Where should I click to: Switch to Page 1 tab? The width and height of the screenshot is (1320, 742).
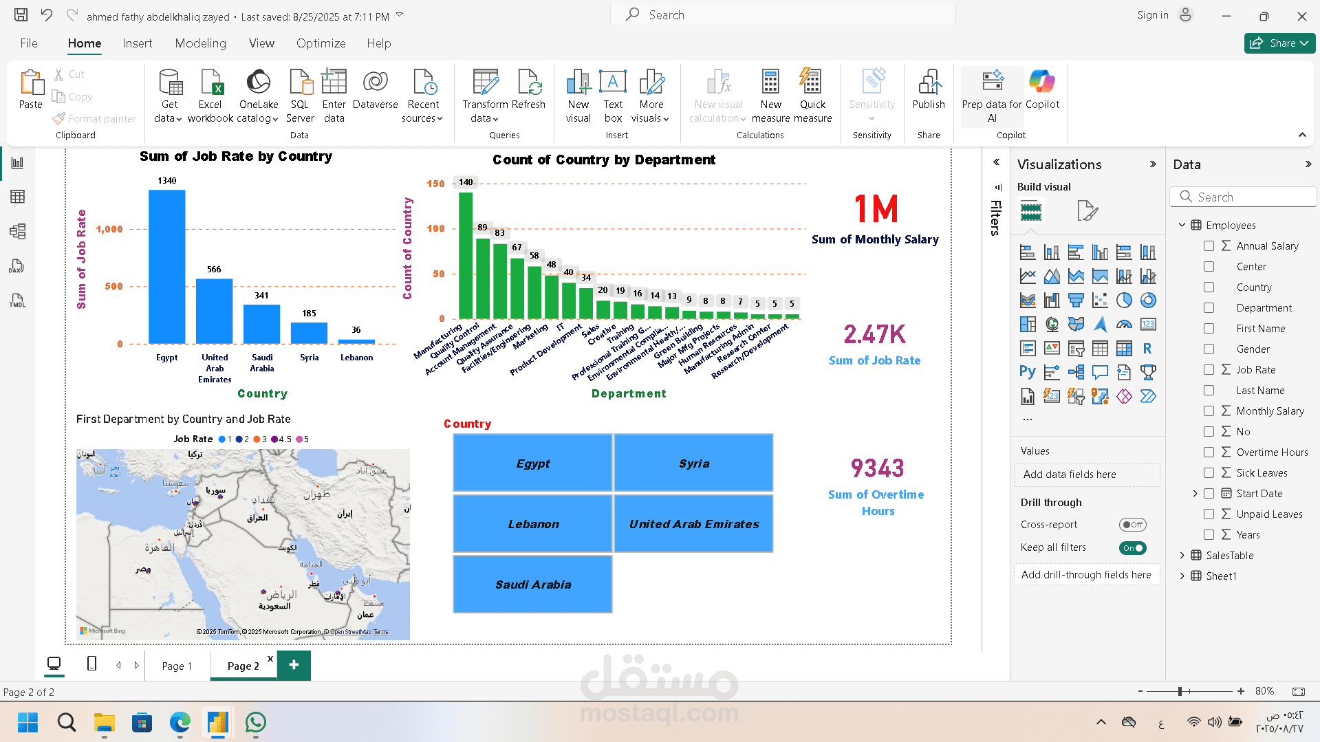(x=177, y=666)
